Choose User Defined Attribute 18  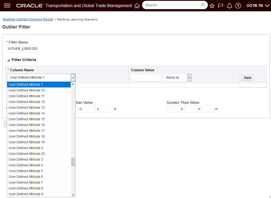coord(39,136)
